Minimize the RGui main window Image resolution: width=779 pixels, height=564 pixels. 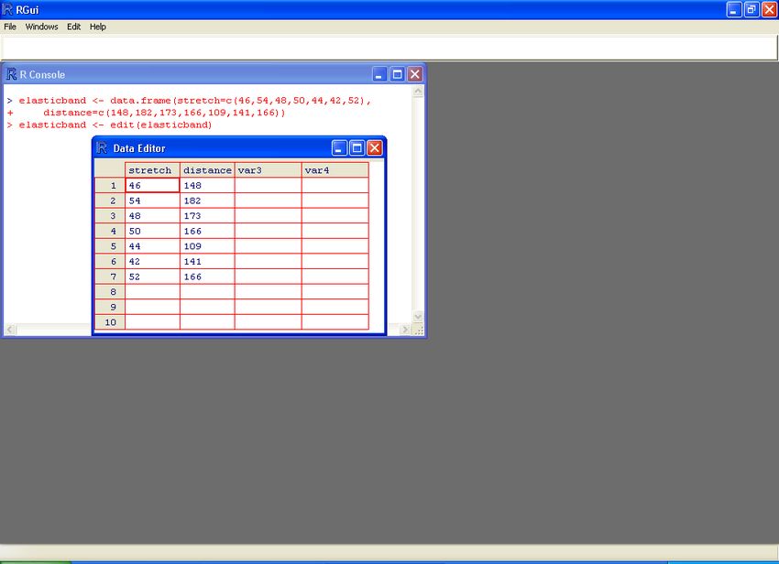tap(734, 9)
